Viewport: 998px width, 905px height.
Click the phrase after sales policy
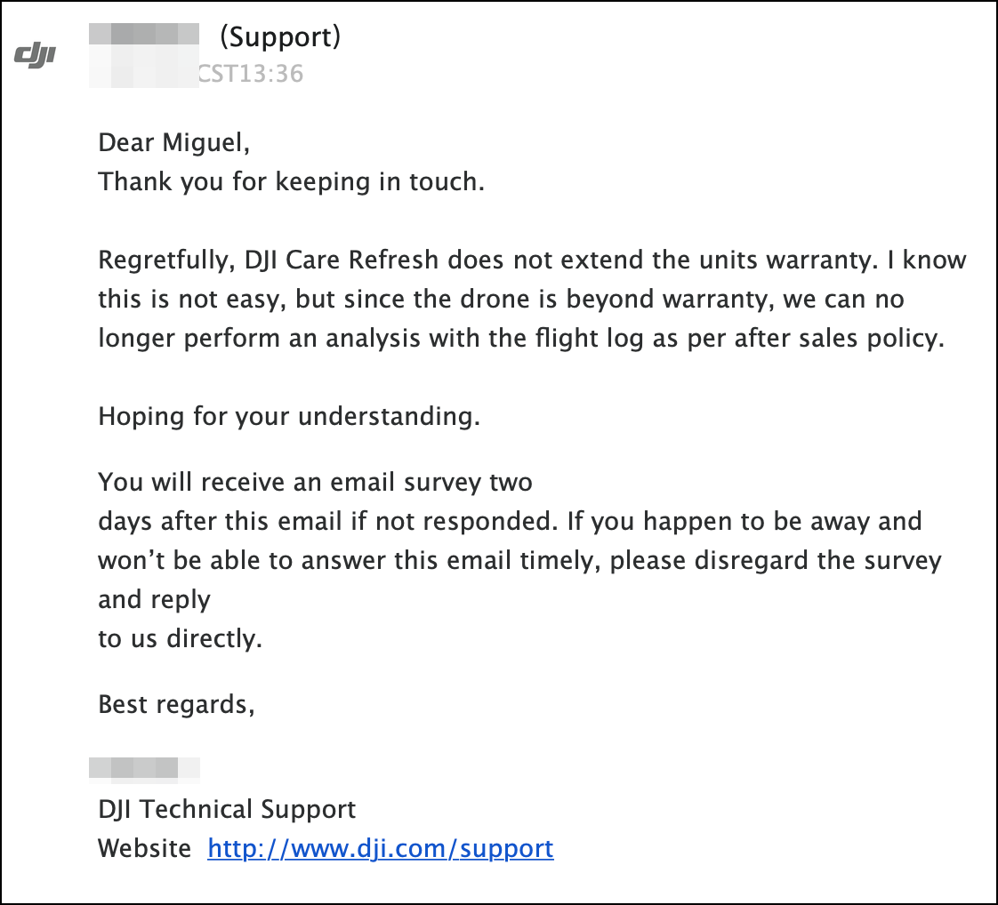tap(840, 339)
